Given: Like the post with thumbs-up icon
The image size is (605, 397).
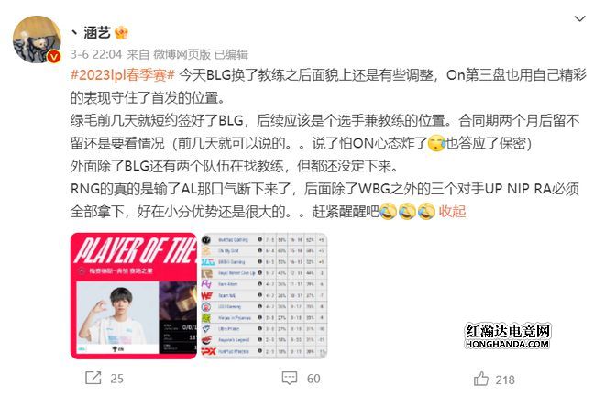Looking at the screenshot, I should point(481,379).
